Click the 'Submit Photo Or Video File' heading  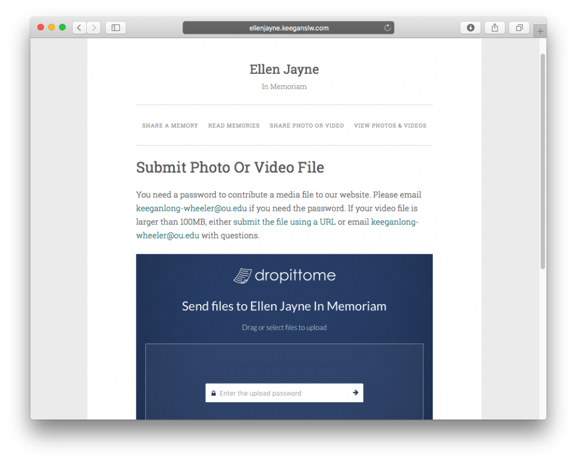click(230, 167)
